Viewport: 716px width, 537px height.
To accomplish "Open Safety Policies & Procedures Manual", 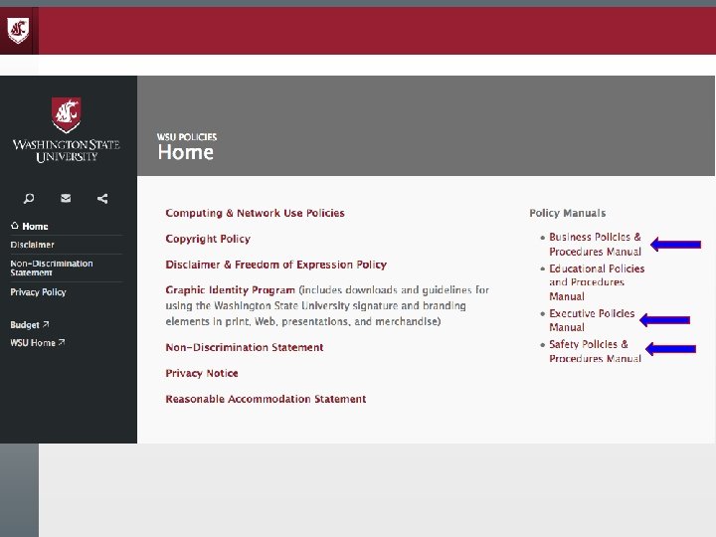I will coord(595,351).
